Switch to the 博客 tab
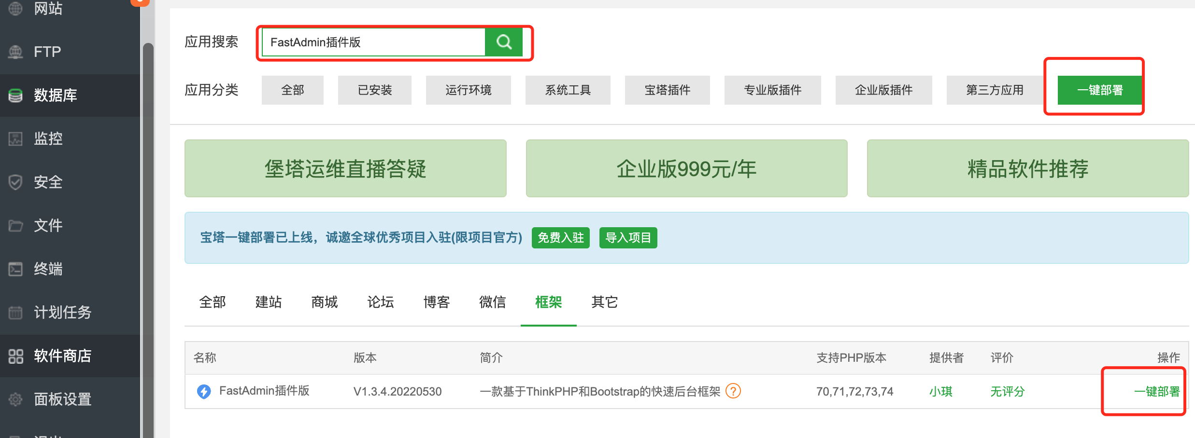Image resolution: width=1195 pixels, height=438 pixels. [x=437, y=302]
